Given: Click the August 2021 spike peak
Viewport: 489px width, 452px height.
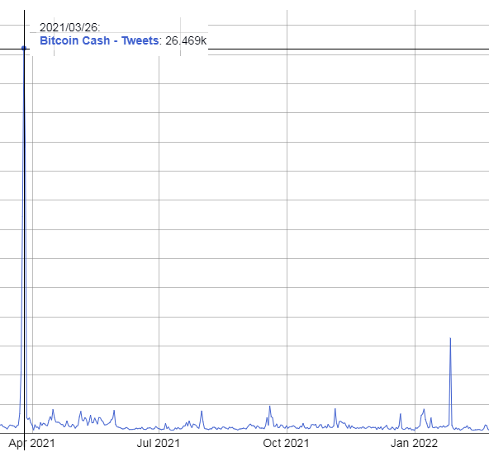Looking at the screenshot, I should pyautogui.click(x=202, y=412).
